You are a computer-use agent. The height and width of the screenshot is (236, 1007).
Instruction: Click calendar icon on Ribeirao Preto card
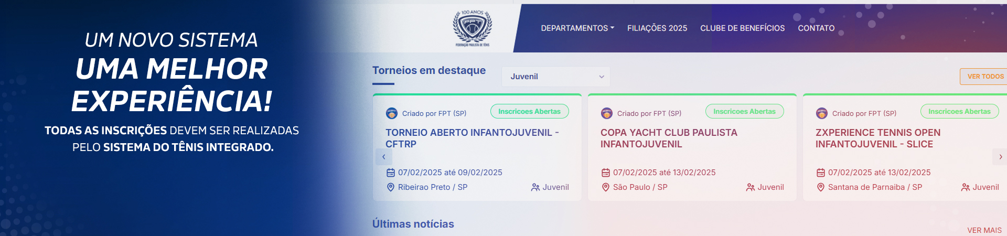[391, 173]
